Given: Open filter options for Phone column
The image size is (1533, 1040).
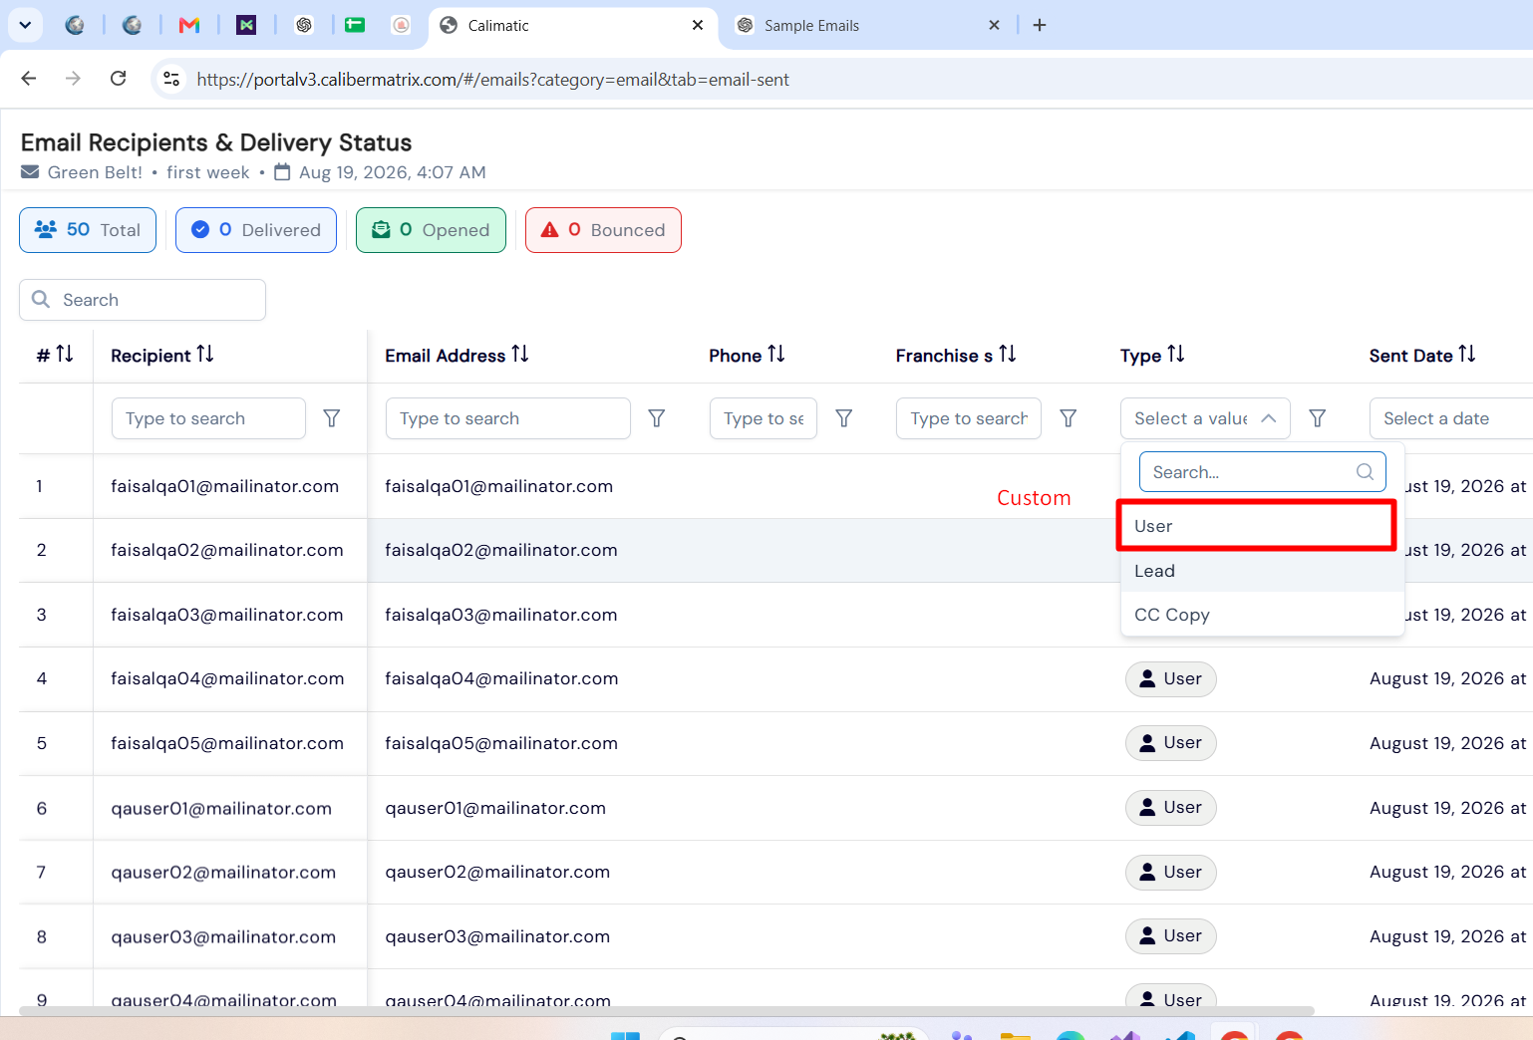Looking at the screenshot, I should pos(844,418).
